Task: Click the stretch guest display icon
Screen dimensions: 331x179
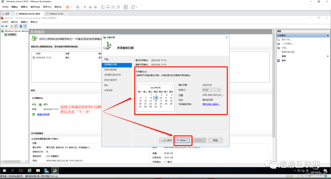Action: [x=133, y=7]
